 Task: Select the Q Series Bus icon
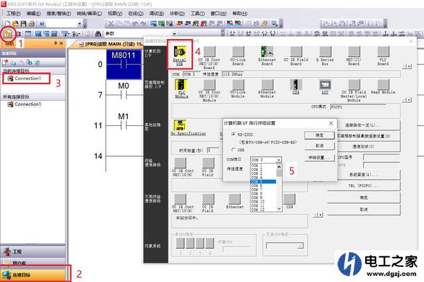[x=325, y=56]
